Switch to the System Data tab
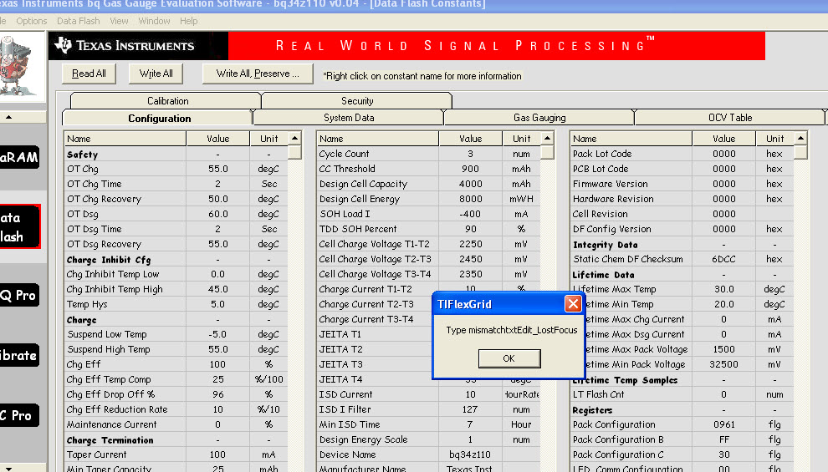828x472 pixels. [349, 118]
